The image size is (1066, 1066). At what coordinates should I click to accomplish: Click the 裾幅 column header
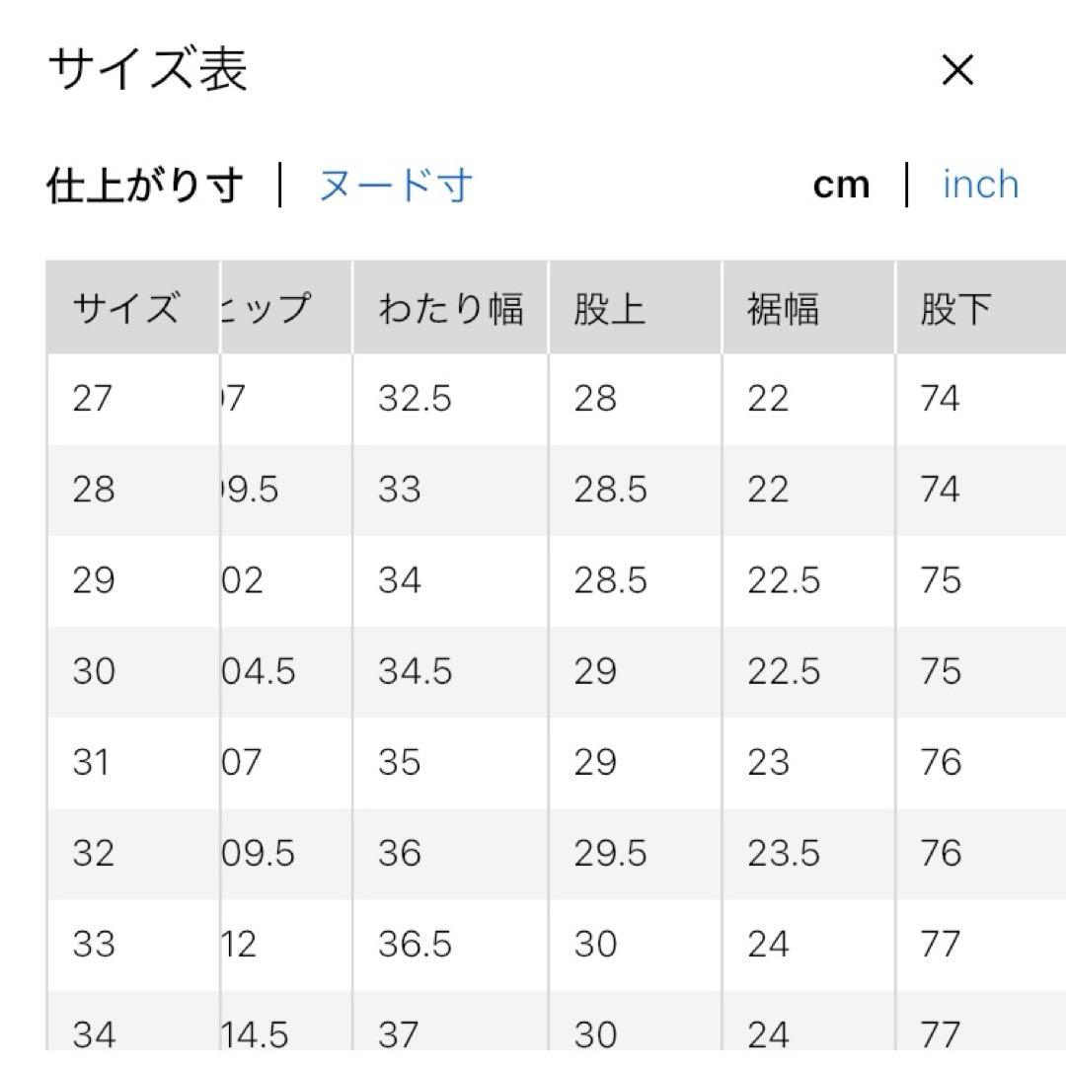click(783, 309)
